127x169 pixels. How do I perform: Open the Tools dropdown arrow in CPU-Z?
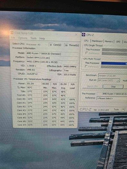(123, 109)
